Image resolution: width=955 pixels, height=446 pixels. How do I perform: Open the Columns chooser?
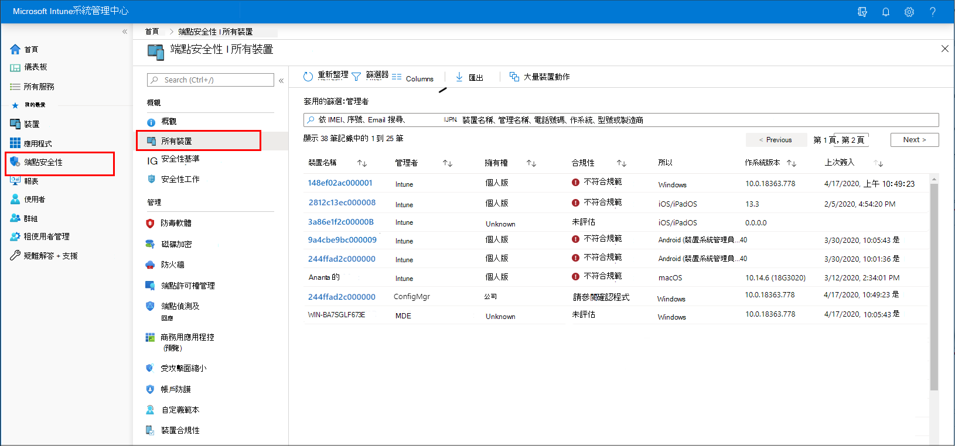(413, 78)
